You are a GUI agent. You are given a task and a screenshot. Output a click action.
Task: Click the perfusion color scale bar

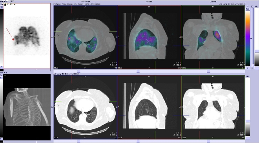tap(248, 38)
